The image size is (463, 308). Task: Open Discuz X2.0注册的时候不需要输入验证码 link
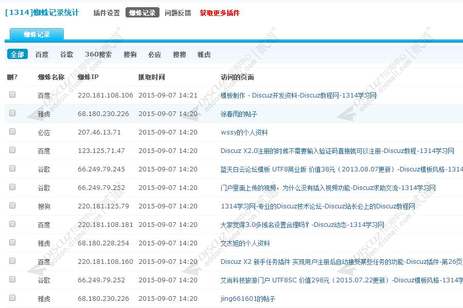[337, 151]
